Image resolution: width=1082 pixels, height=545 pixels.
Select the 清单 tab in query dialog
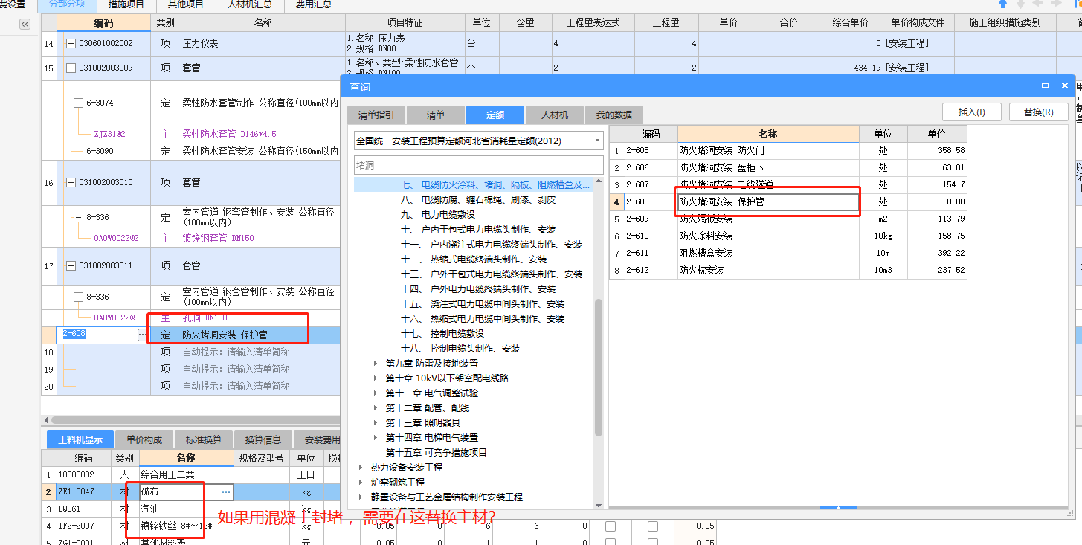[x=436, y=115]
